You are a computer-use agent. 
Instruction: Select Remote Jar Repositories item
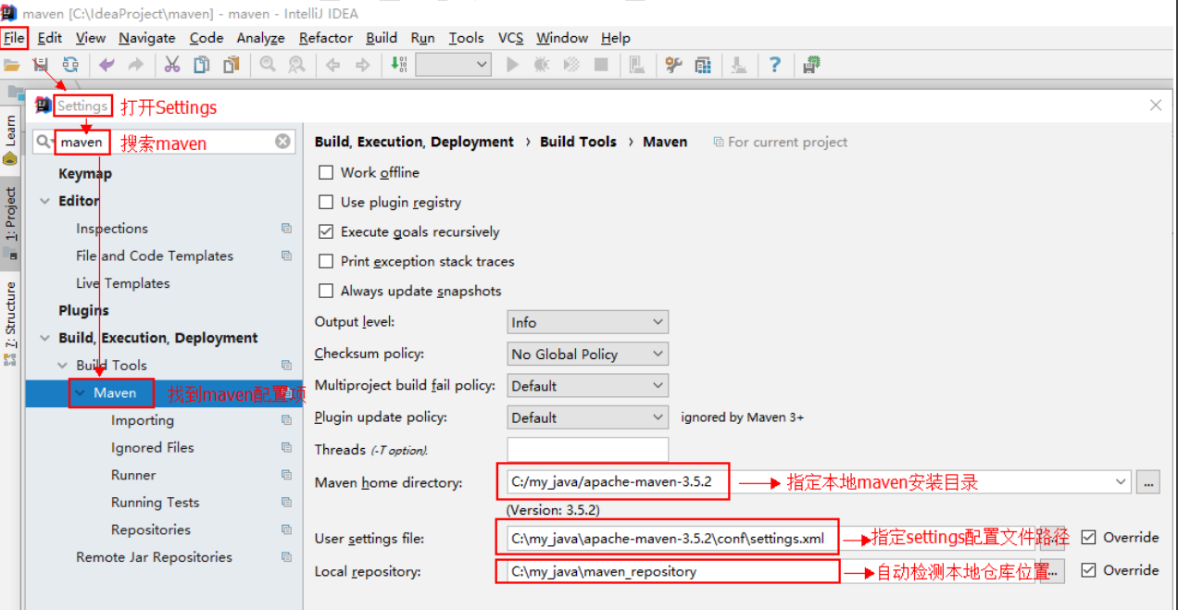154,557
